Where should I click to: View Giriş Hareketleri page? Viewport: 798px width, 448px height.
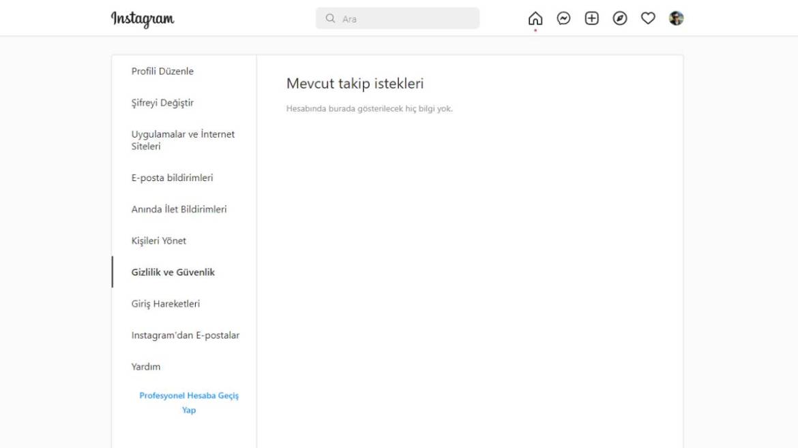[165, 304]
